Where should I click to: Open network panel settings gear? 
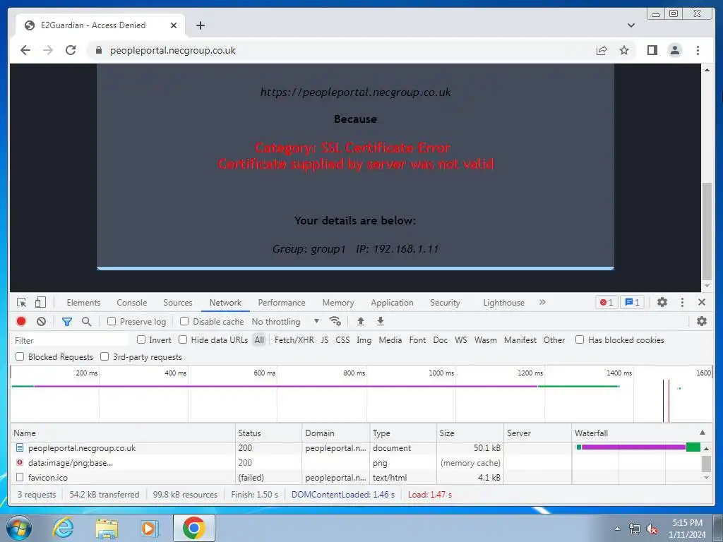coord(702,321)
